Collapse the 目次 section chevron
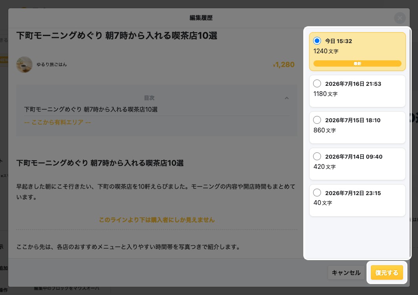This screenshot has width=418, height=295. tap(286, 98)
